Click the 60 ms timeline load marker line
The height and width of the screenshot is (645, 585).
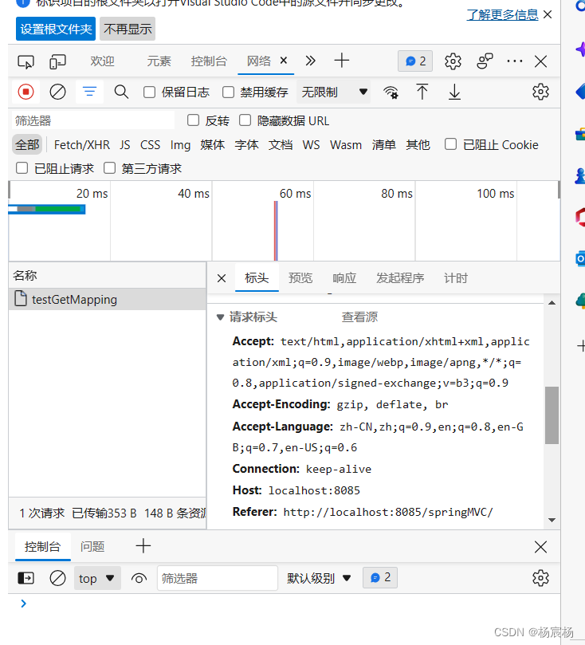click(276, 230)
